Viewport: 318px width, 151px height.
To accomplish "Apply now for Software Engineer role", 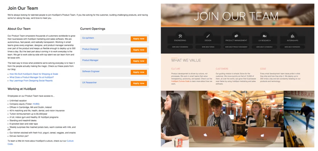I will click(139, 72).
